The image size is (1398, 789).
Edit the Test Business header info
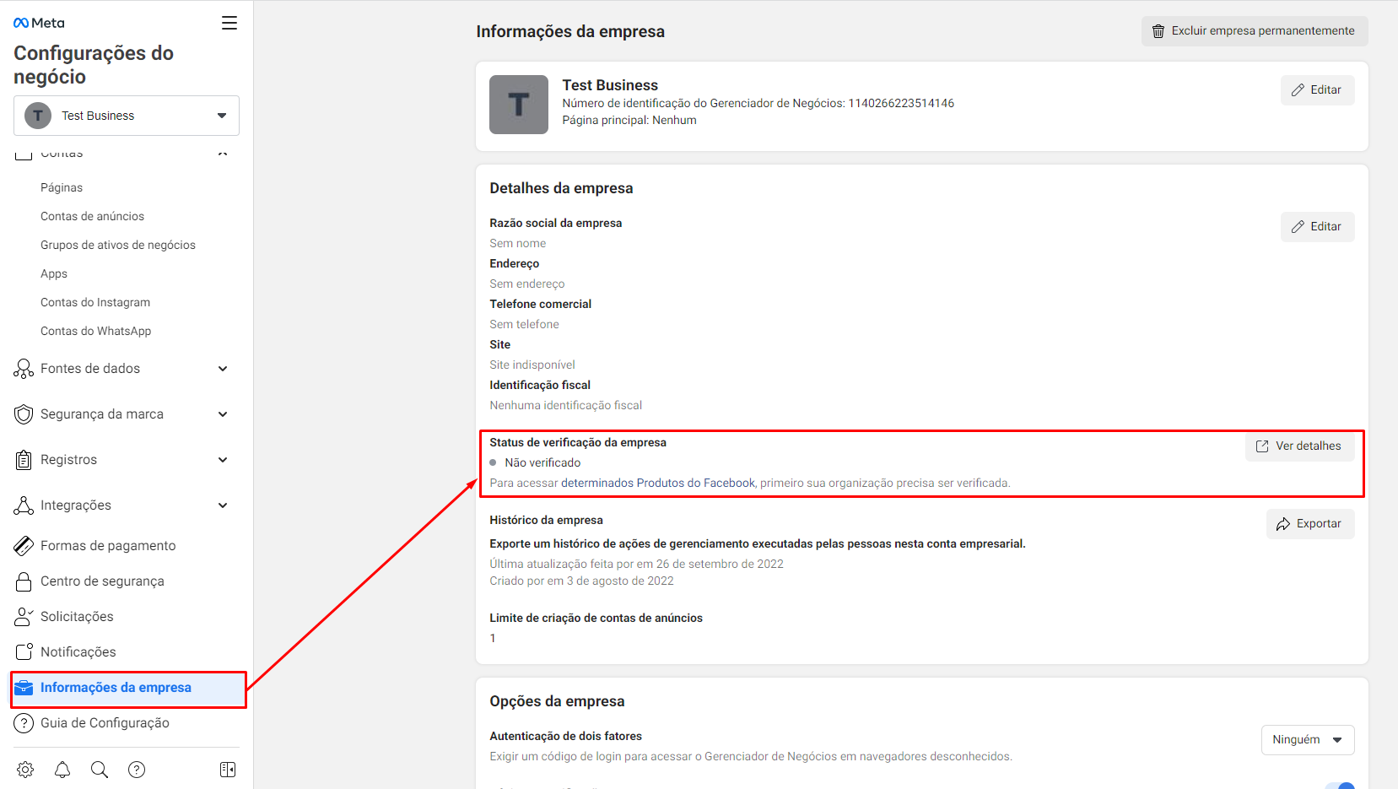pyautogui.click(x=1317, y=90)
